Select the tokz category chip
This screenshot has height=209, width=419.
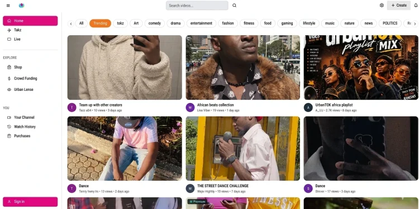[x=120, y=23]
